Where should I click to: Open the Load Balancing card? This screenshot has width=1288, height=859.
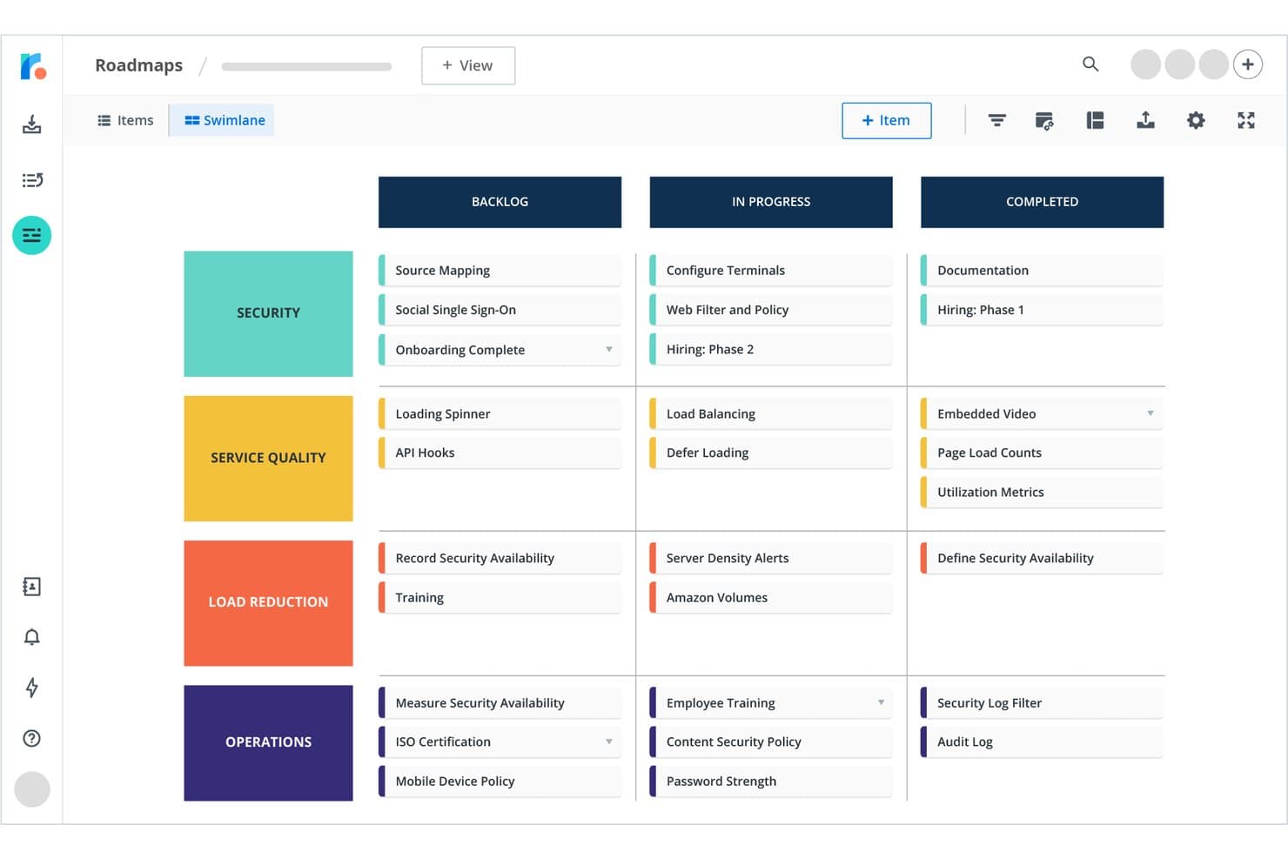point(771,413)
